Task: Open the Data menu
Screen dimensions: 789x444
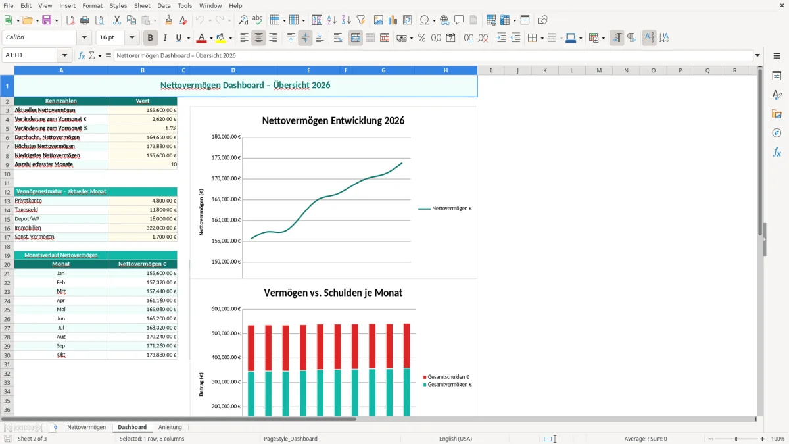Action: click(x=164, y=5)
